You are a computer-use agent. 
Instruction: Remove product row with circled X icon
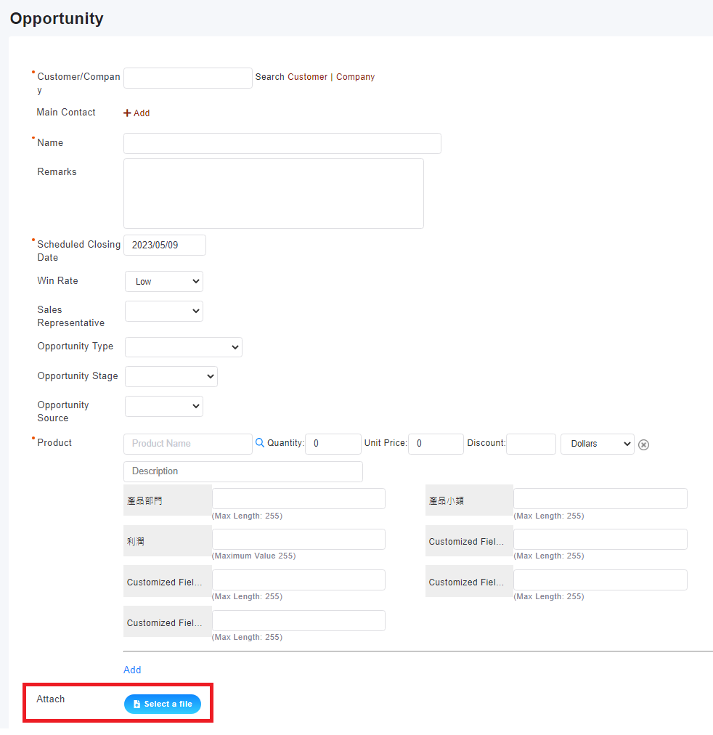pos(643,444)
